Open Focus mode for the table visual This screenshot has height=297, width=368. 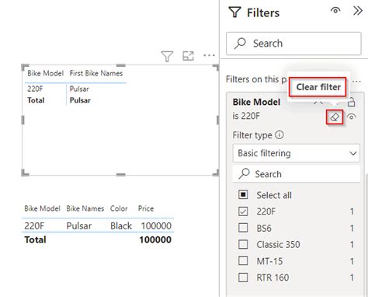coord(188,56)
